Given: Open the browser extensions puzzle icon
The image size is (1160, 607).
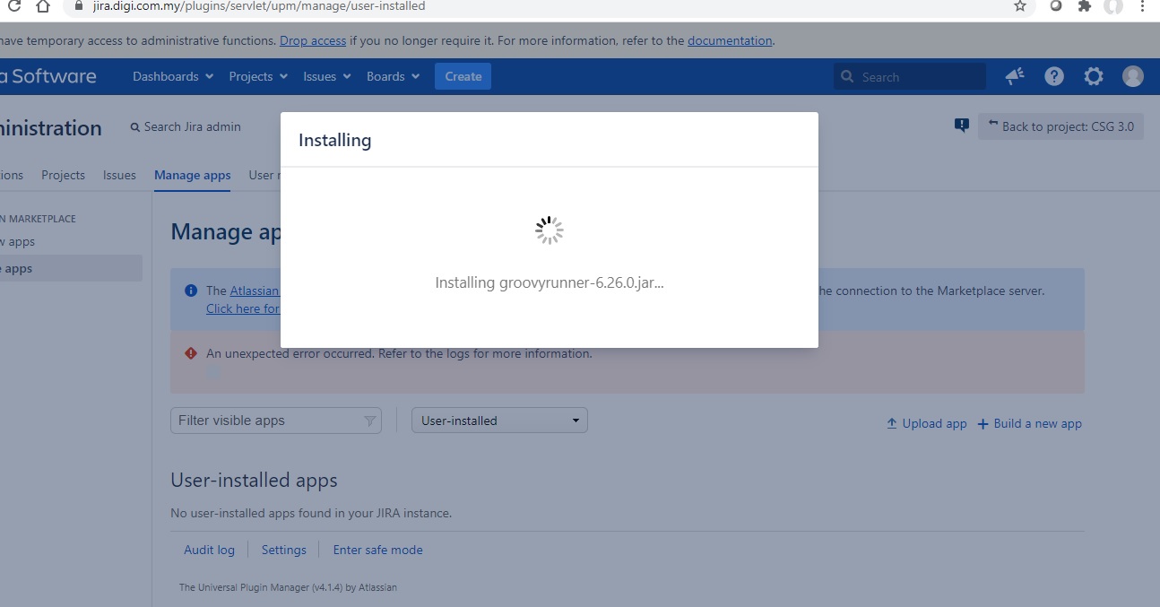Looking at the screenshot, I should coord(1084,6).
